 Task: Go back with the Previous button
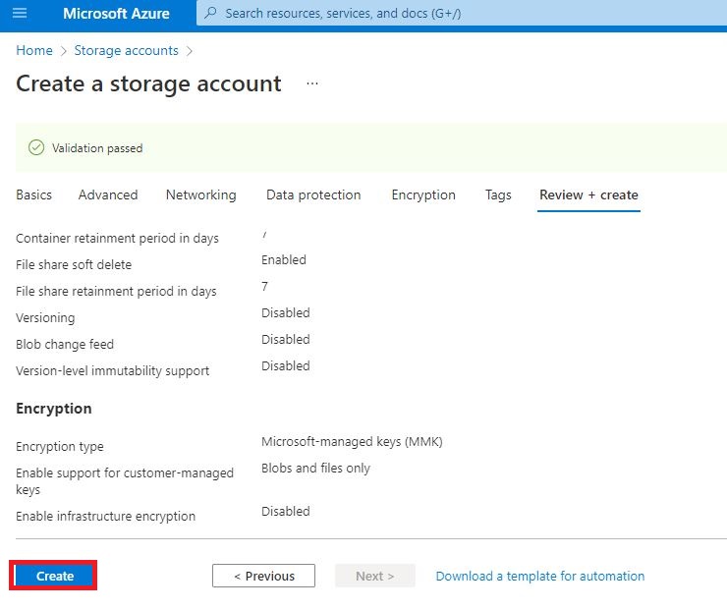click(x=263, y=576)
